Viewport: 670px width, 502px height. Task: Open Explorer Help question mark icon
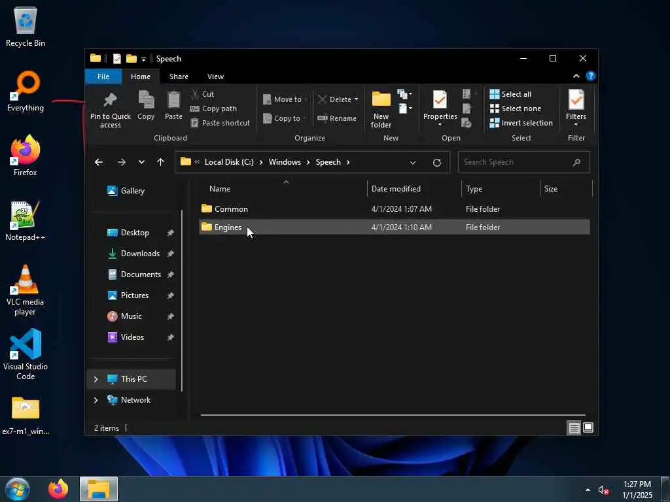[x=591, y=76]
